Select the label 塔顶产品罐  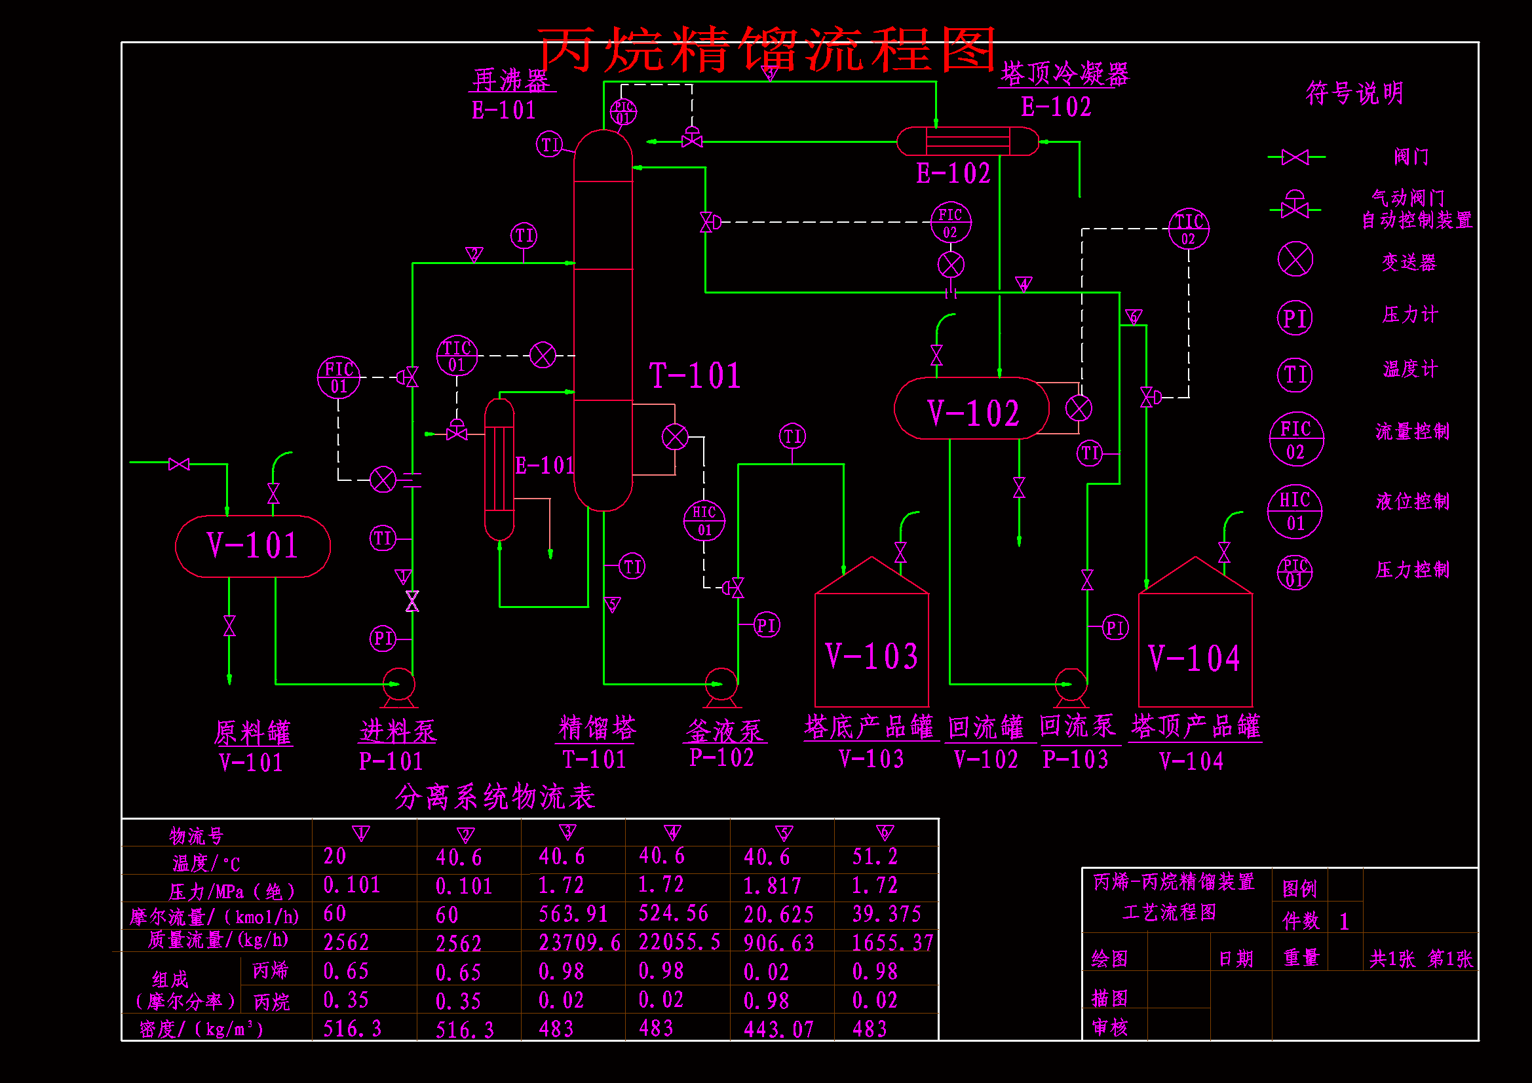(x=1196, y=727)
